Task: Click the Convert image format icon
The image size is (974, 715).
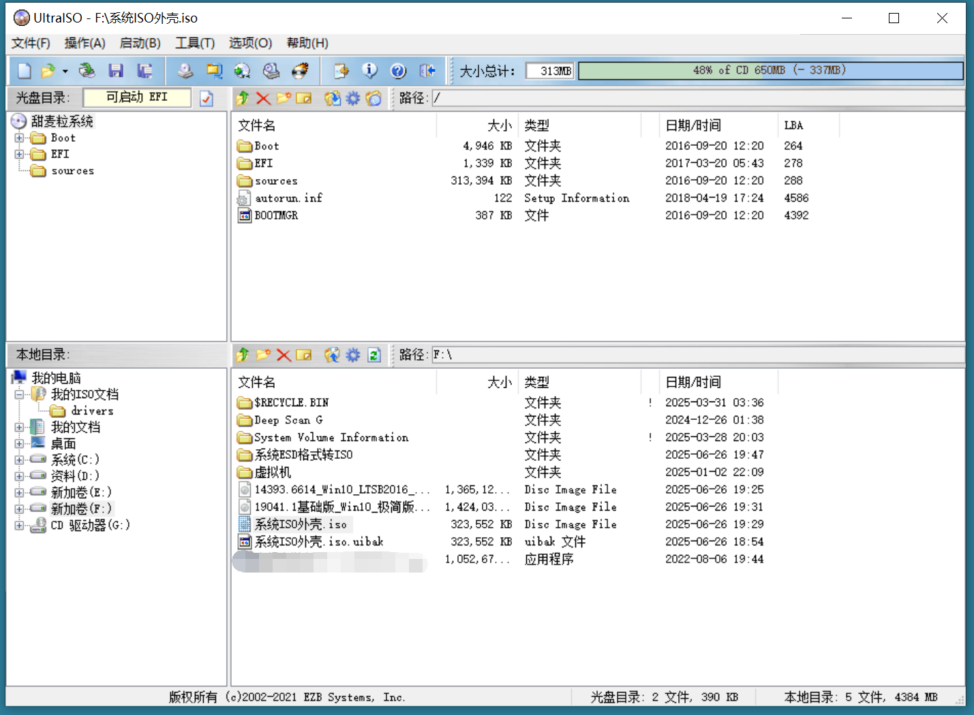Action: 214,71
